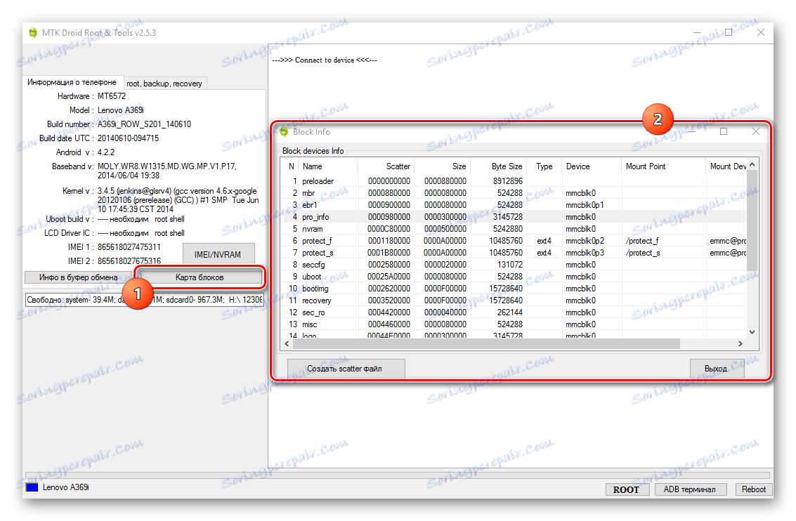Open the ADB терминал button

click(689, 489)
